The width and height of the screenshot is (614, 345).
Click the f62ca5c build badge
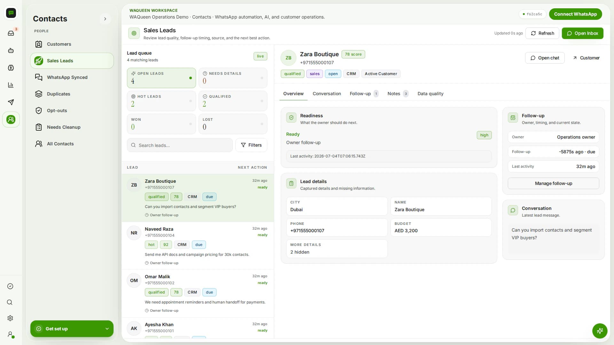[532, 14]
